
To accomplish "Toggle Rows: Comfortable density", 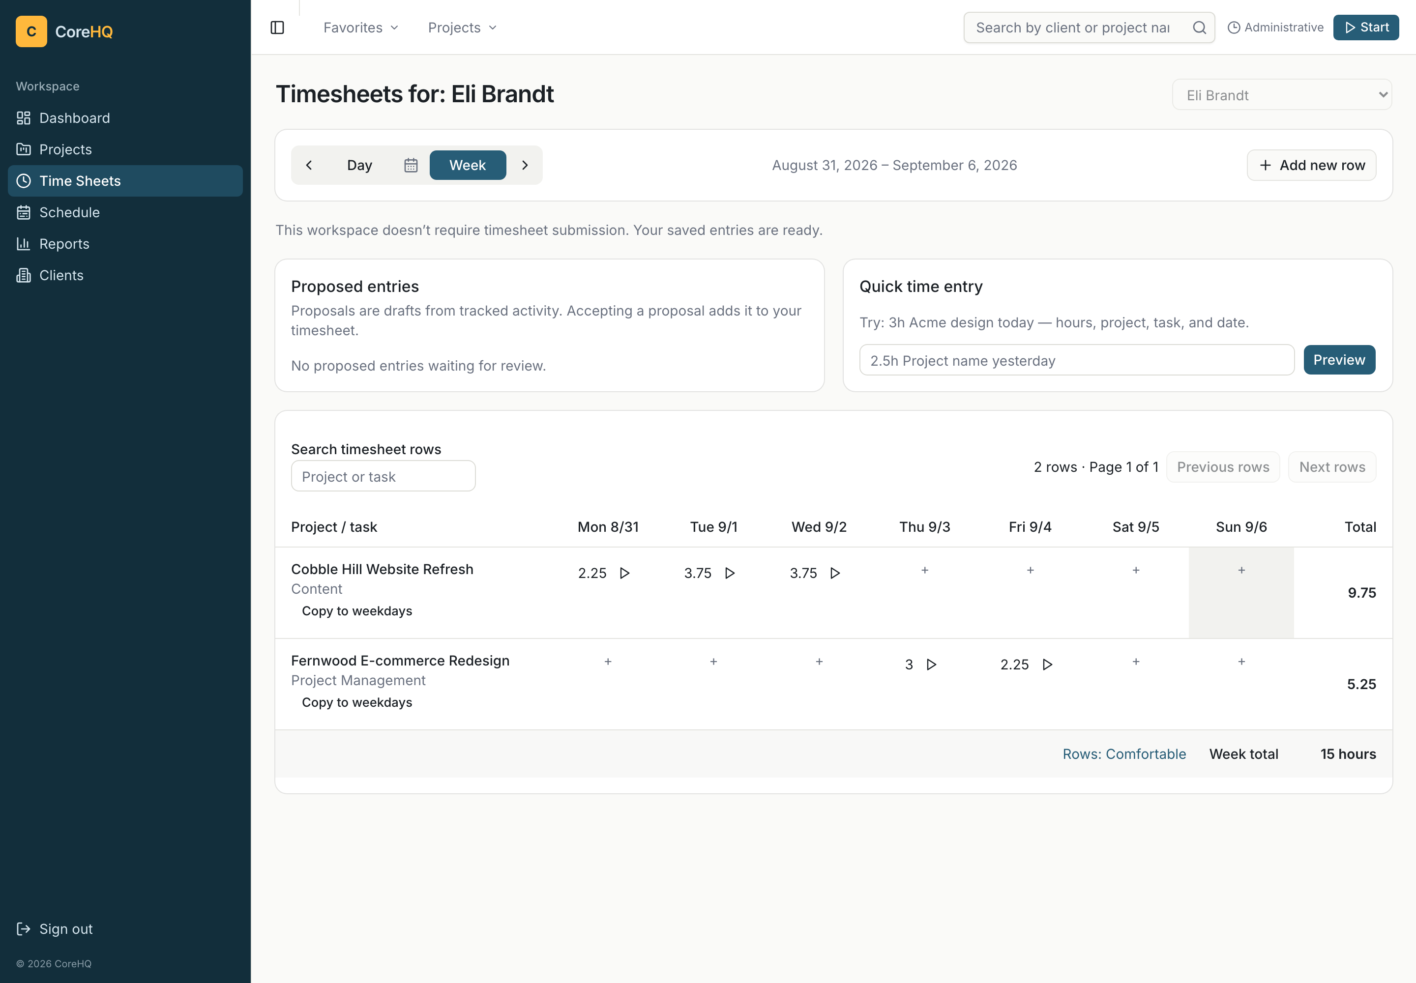I will click(1124, 754).
